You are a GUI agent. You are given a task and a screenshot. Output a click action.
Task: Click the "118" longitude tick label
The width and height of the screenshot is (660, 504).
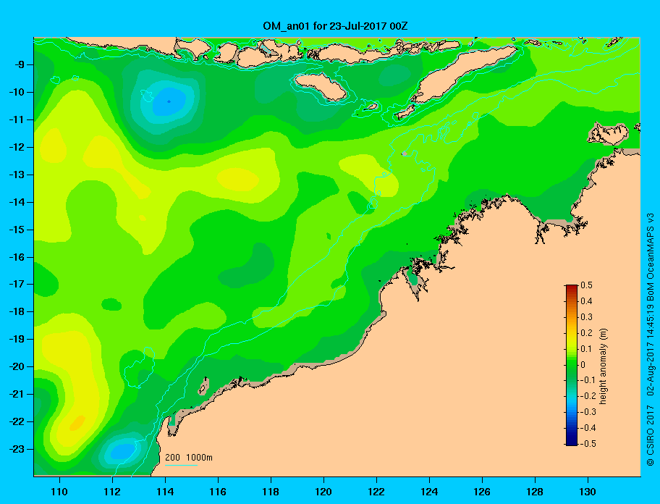(x=271, y=492)
